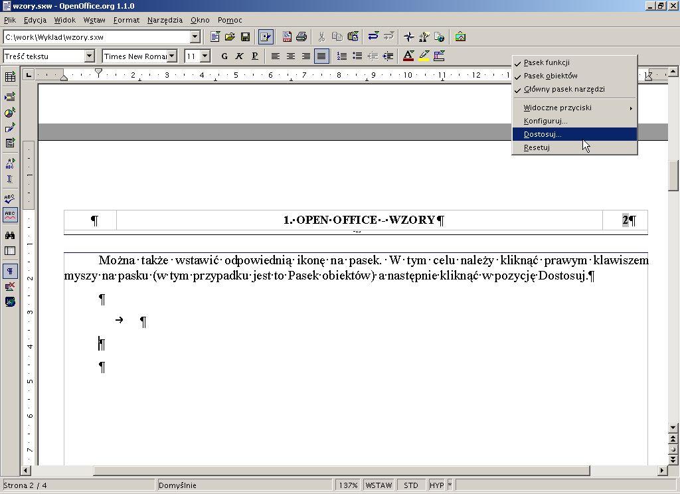
Task: Expand the font size dropdown arrow
Action: click(x=206, y=56)
